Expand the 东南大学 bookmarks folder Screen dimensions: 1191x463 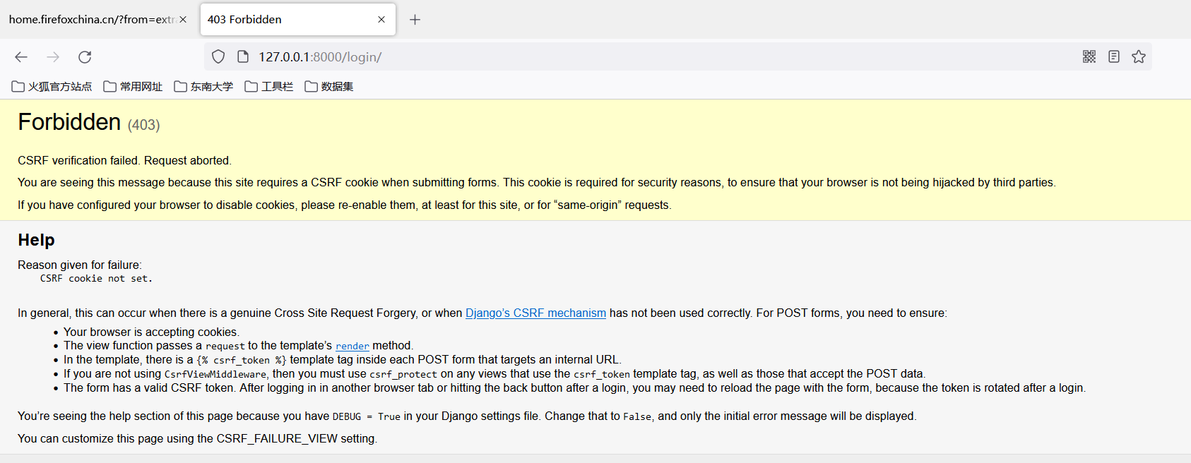[x=203, y=87]
